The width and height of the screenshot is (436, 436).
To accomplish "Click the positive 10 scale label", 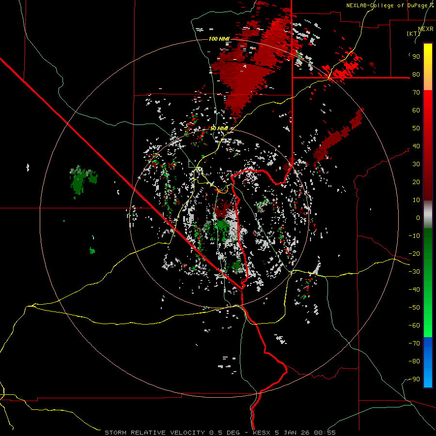I will point(416,200).
